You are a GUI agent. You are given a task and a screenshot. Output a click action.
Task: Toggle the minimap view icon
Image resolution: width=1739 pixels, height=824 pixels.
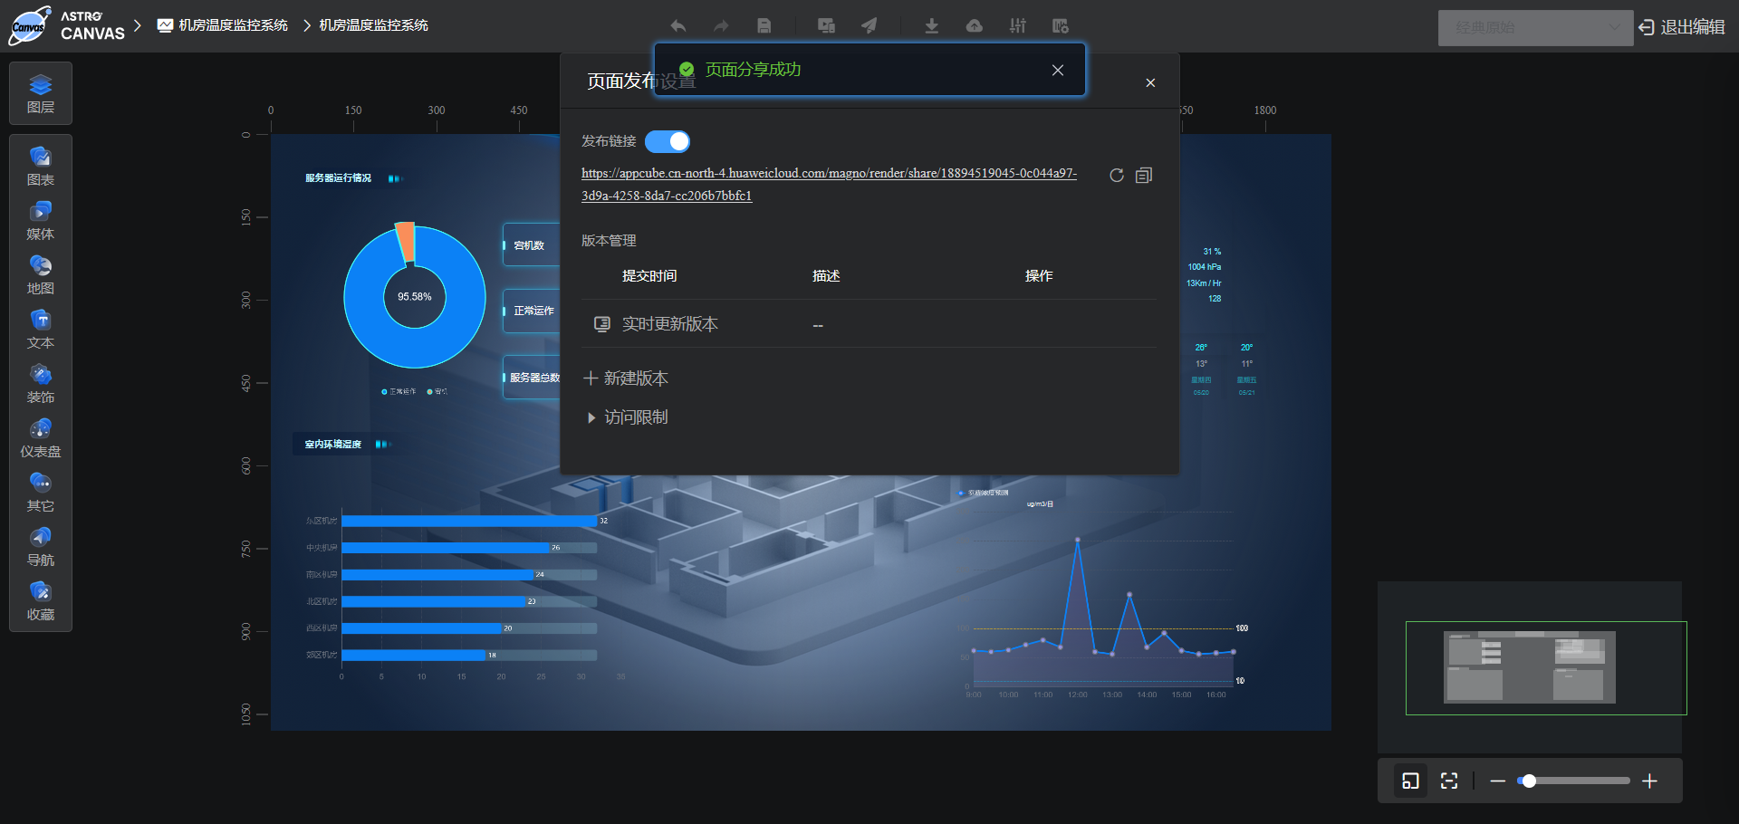click(1410, 781)
